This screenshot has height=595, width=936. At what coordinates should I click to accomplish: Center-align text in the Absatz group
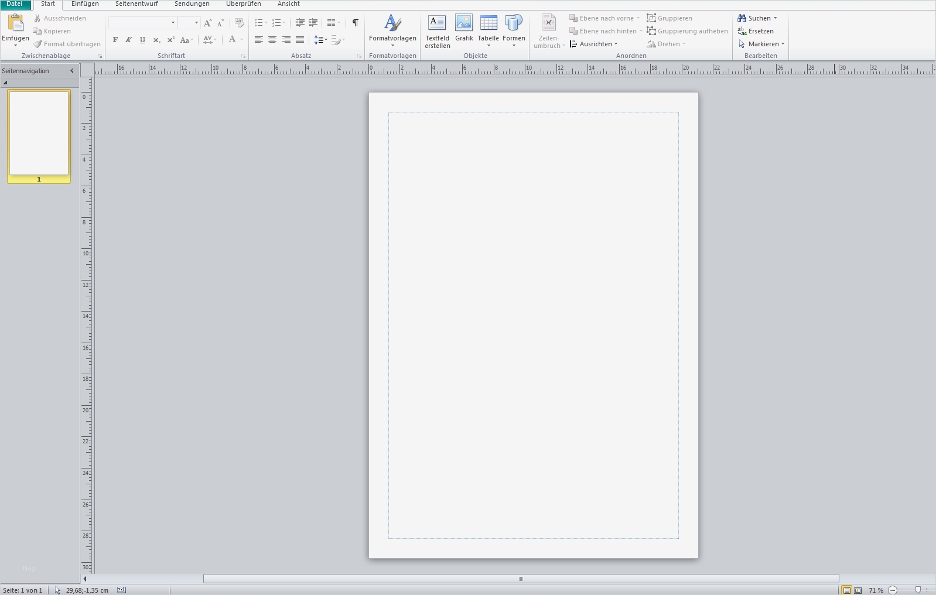tap(272, 40)
